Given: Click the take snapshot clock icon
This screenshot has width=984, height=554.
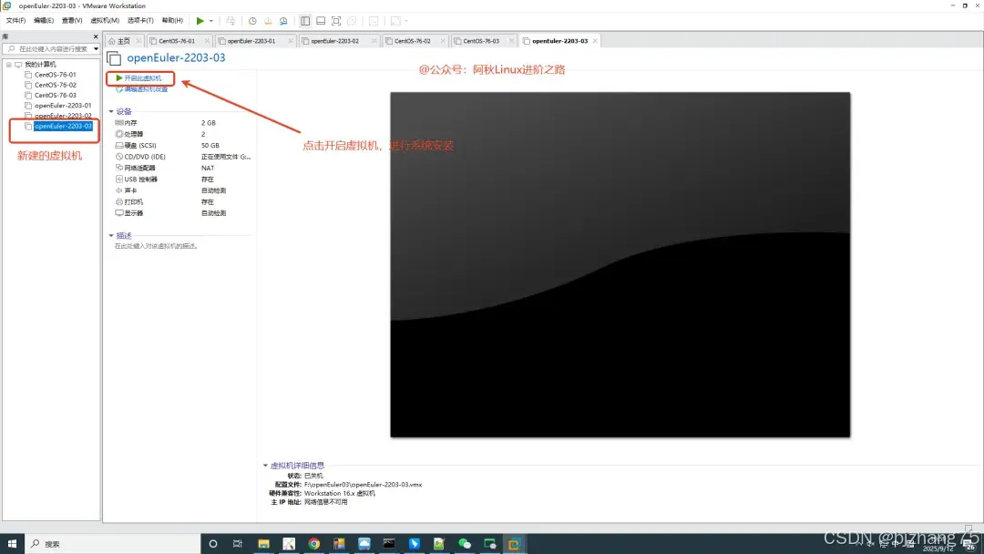Looking at the screenshot, I should coord(252,21).
